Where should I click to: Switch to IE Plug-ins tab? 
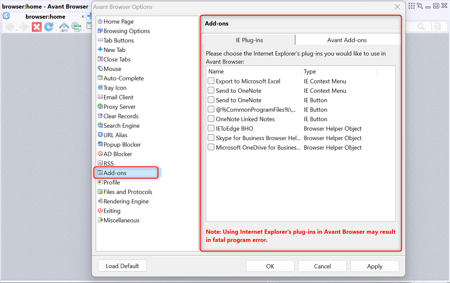click(249, 40)
